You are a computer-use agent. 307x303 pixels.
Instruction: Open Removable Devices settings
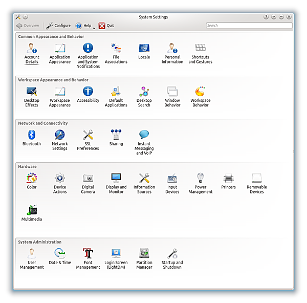257,183
